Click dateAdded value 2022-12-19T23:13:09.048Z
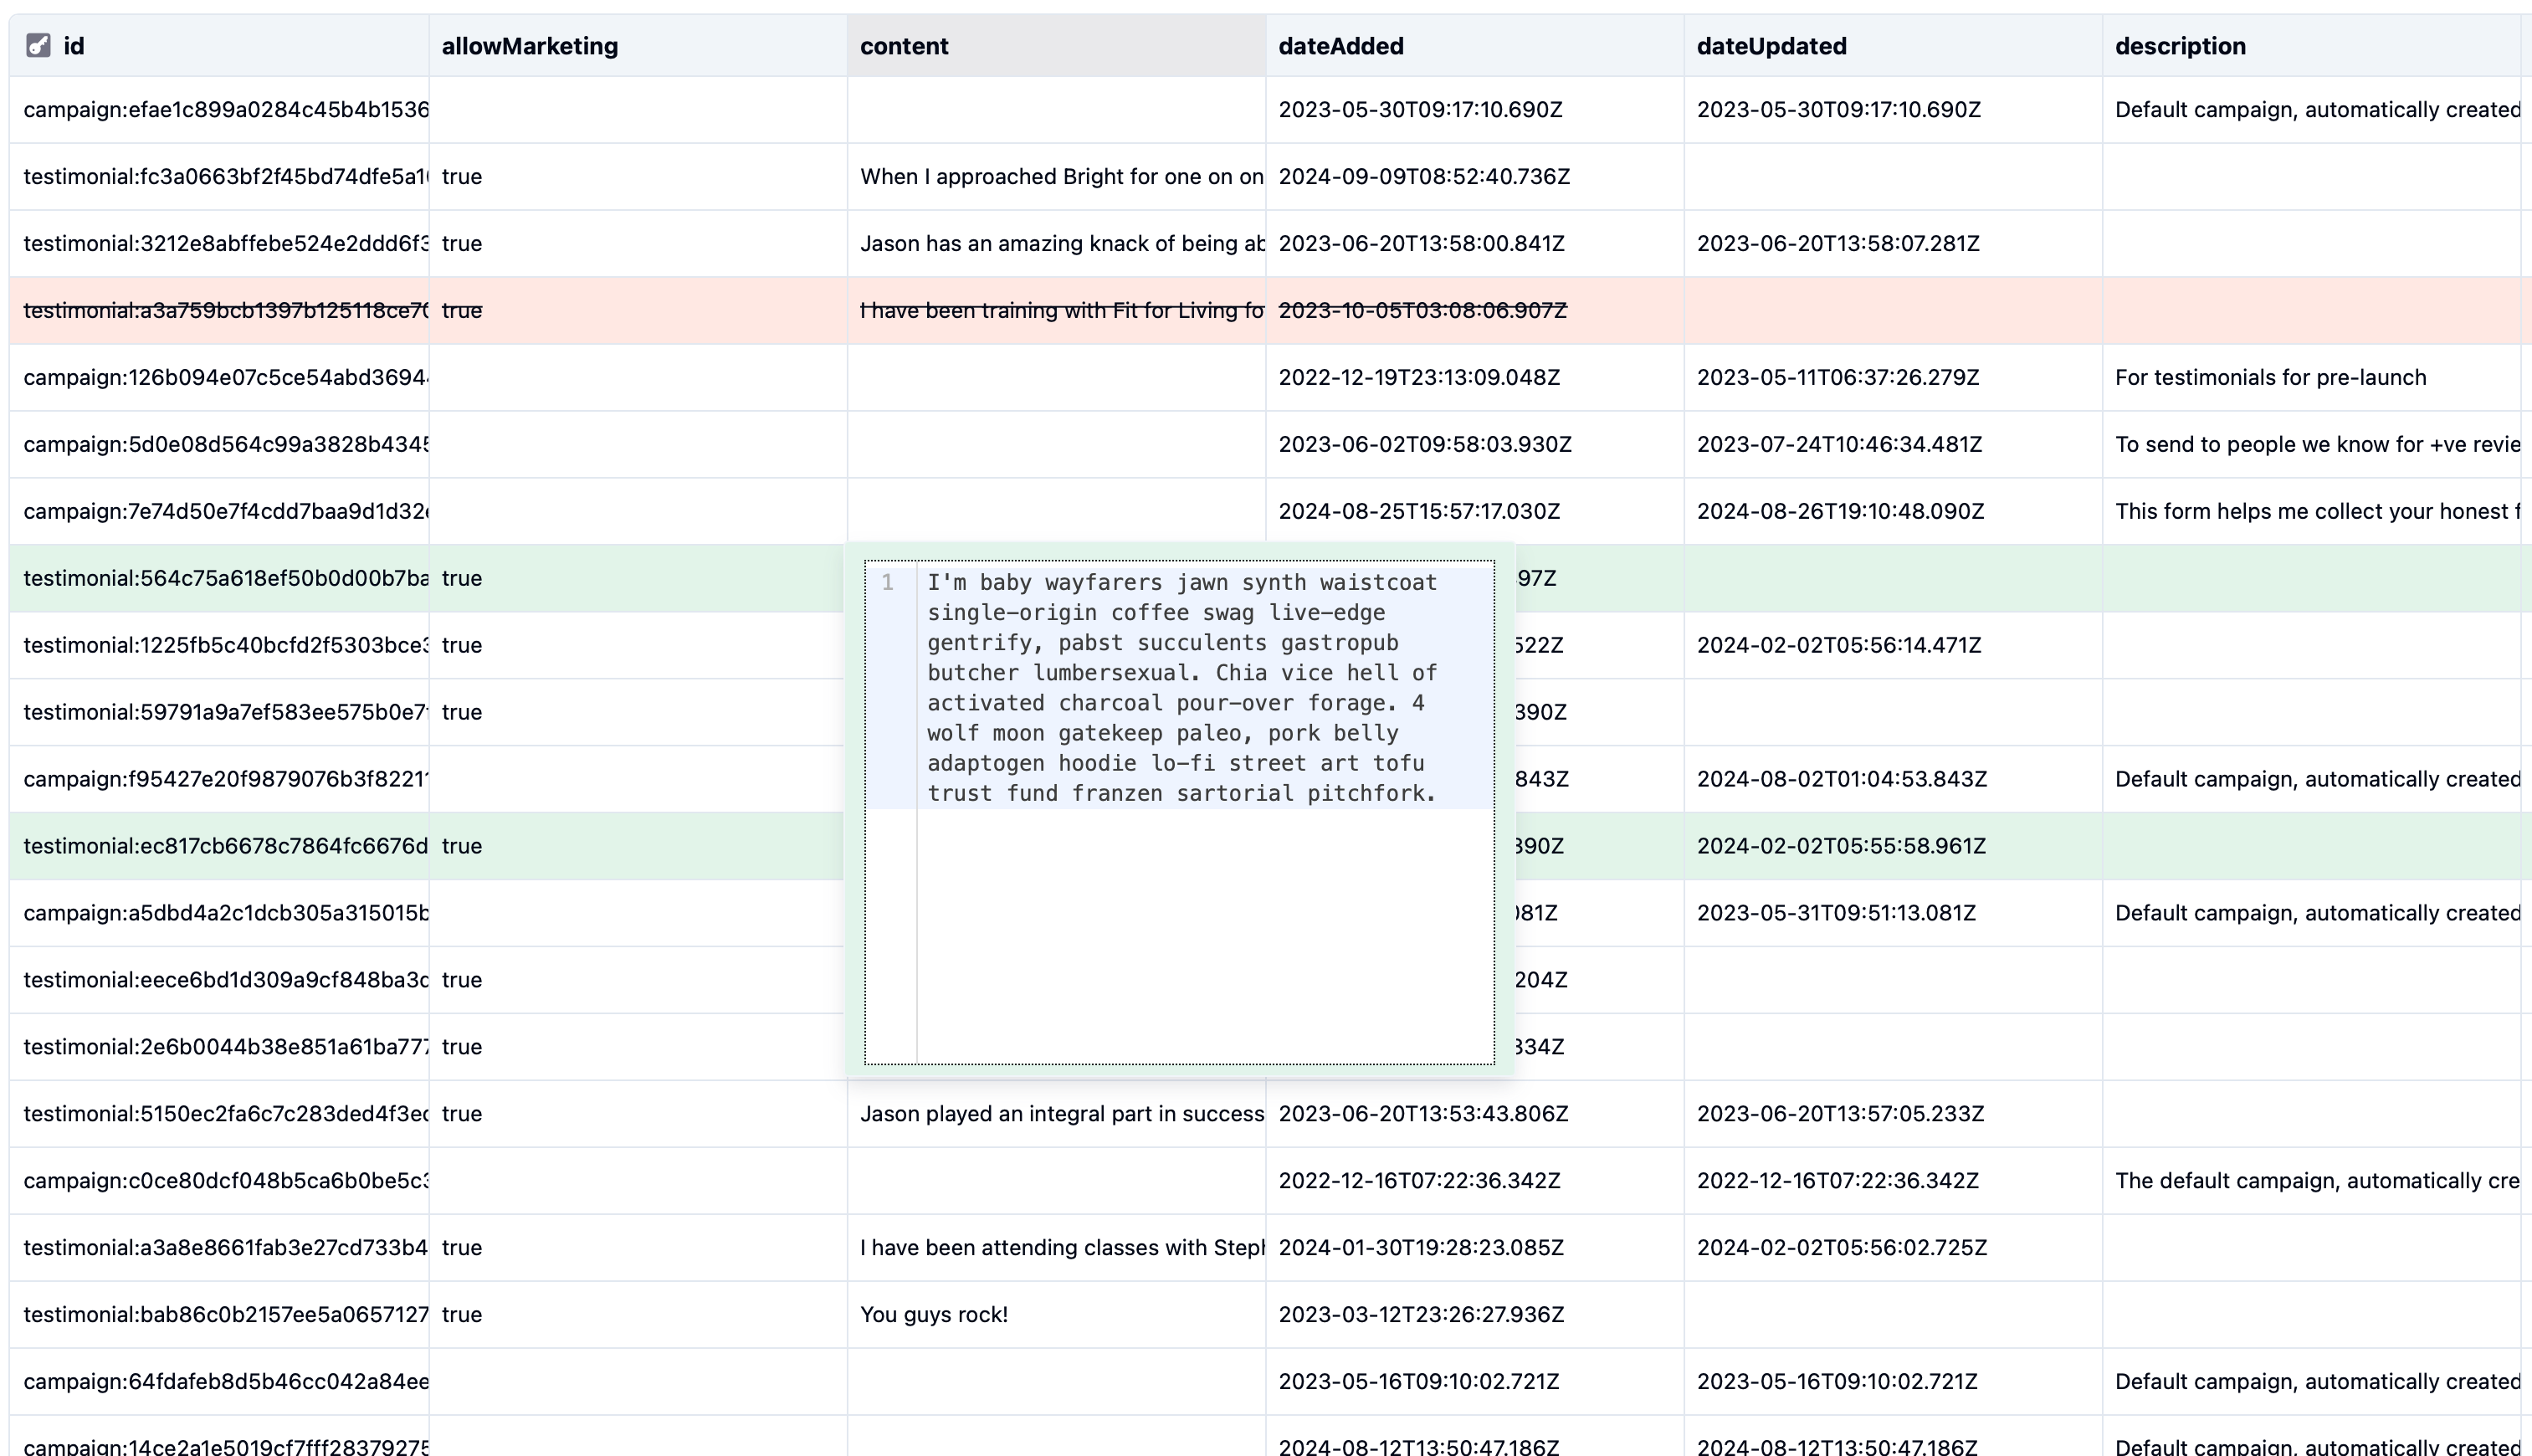The image size is (2532, 1456). pyautogui.click(x=1419, y=378)
